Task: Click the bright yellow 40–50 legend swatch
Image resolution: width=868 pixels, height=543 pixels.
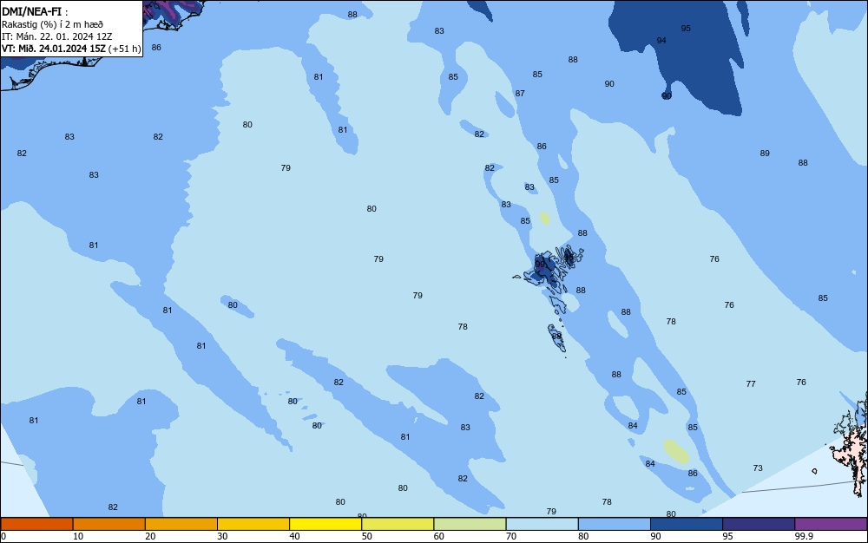Action: 325,524
